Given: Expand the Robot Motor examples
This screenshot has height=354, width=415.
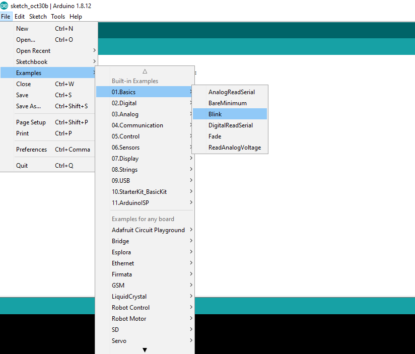Looking at the screenshot, I should click(x=145, y=319).
